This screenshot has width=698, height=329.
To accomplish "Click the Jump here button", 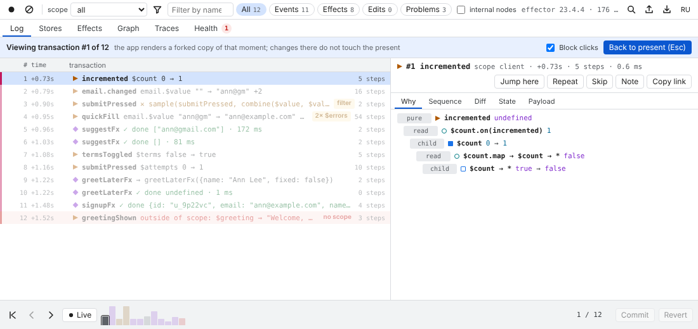I will [519, 82].
